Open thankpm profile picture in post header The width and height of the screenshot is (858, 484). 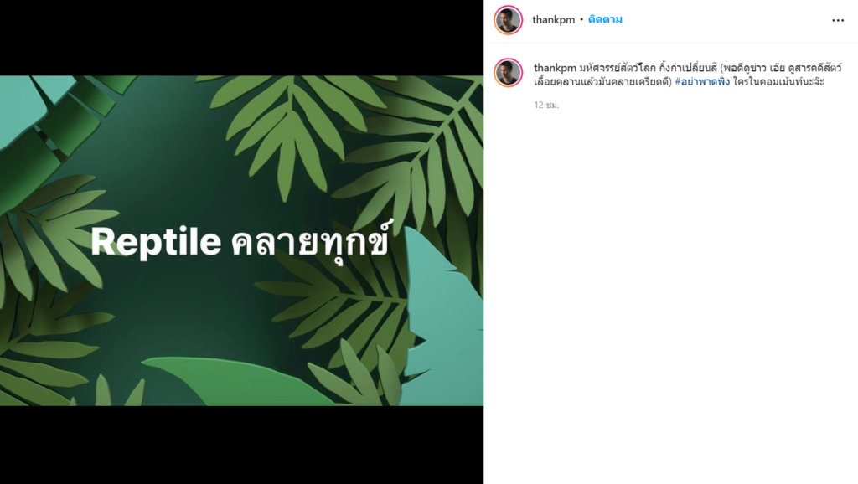(x=509, y=20)
